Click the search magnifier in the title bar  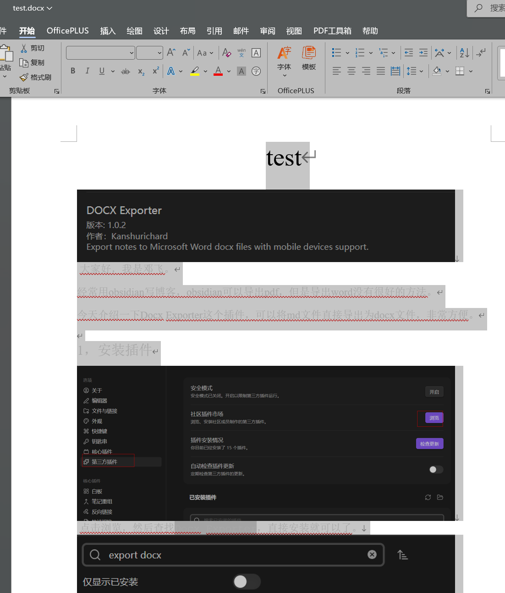478,8
